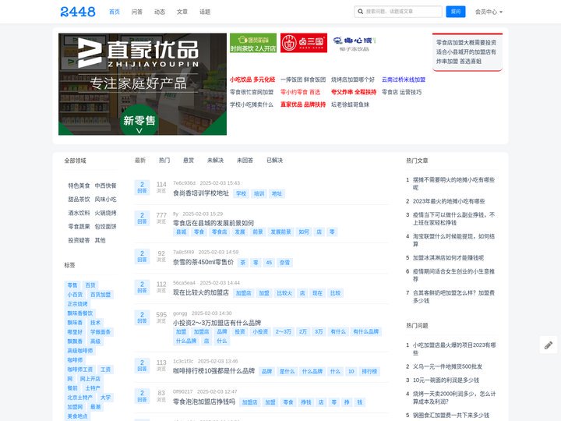This screenshot has width=561, height=421.
Task: Switch to the 未回答 tab
Action: (x=245, y=161)
